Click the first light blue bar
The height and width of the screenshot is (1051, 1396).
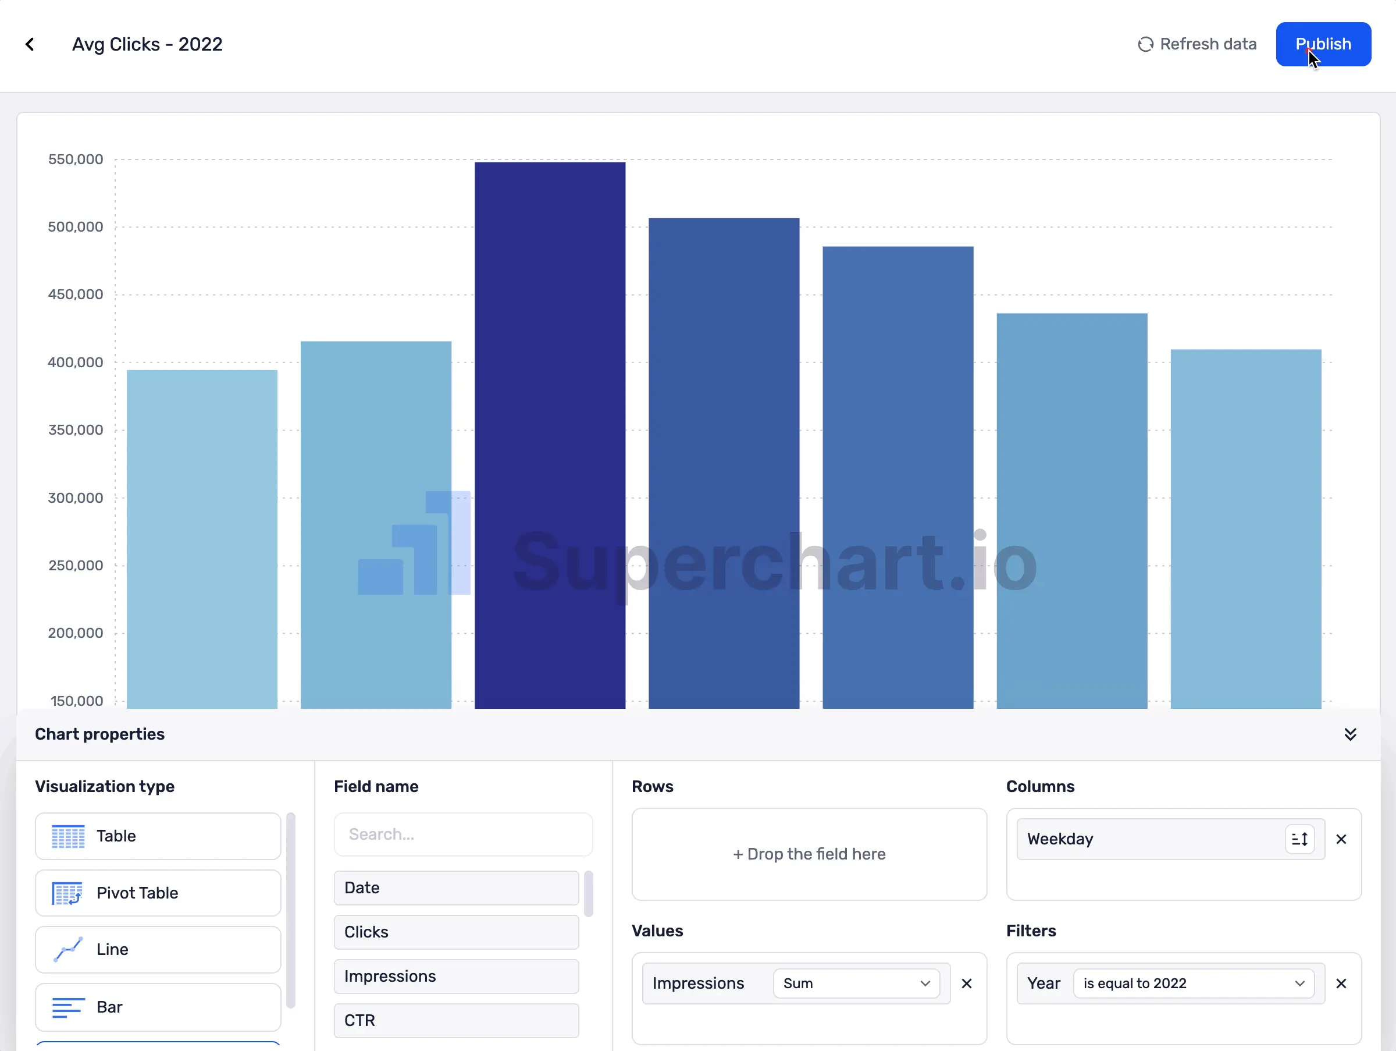tap(202, 539)
